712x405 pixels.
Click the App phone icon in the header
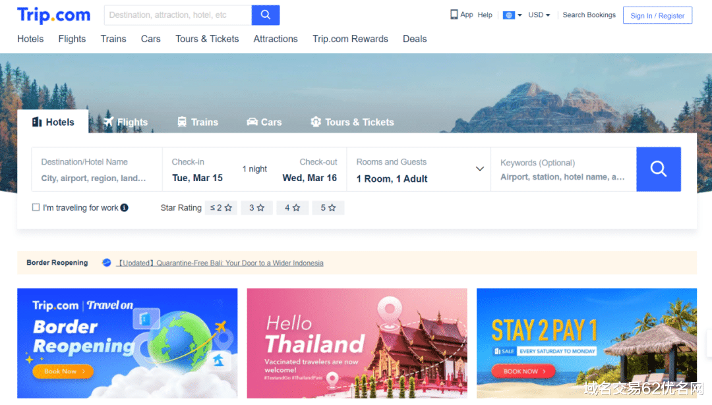coord(454,14)
